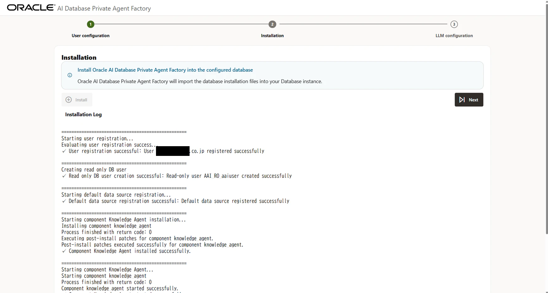Open the LLM configuration step label
Viewport: 548px width, 293px height.
(454, 36)
